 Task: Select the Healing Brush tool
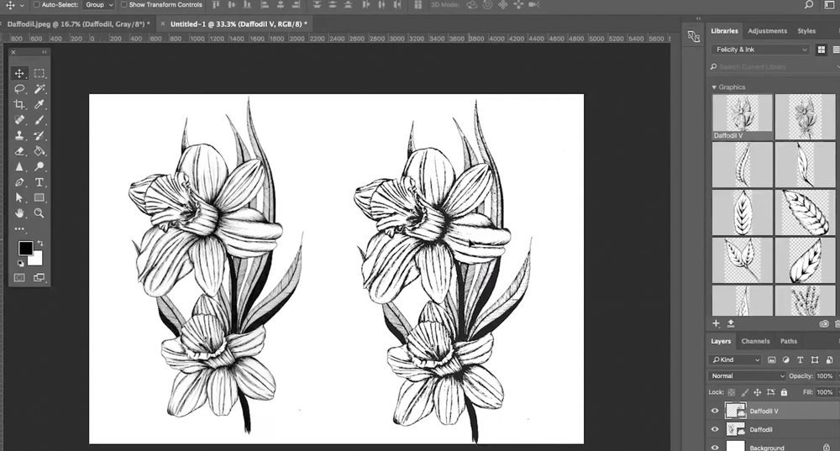pyautogui.click(x=19, y=120)
